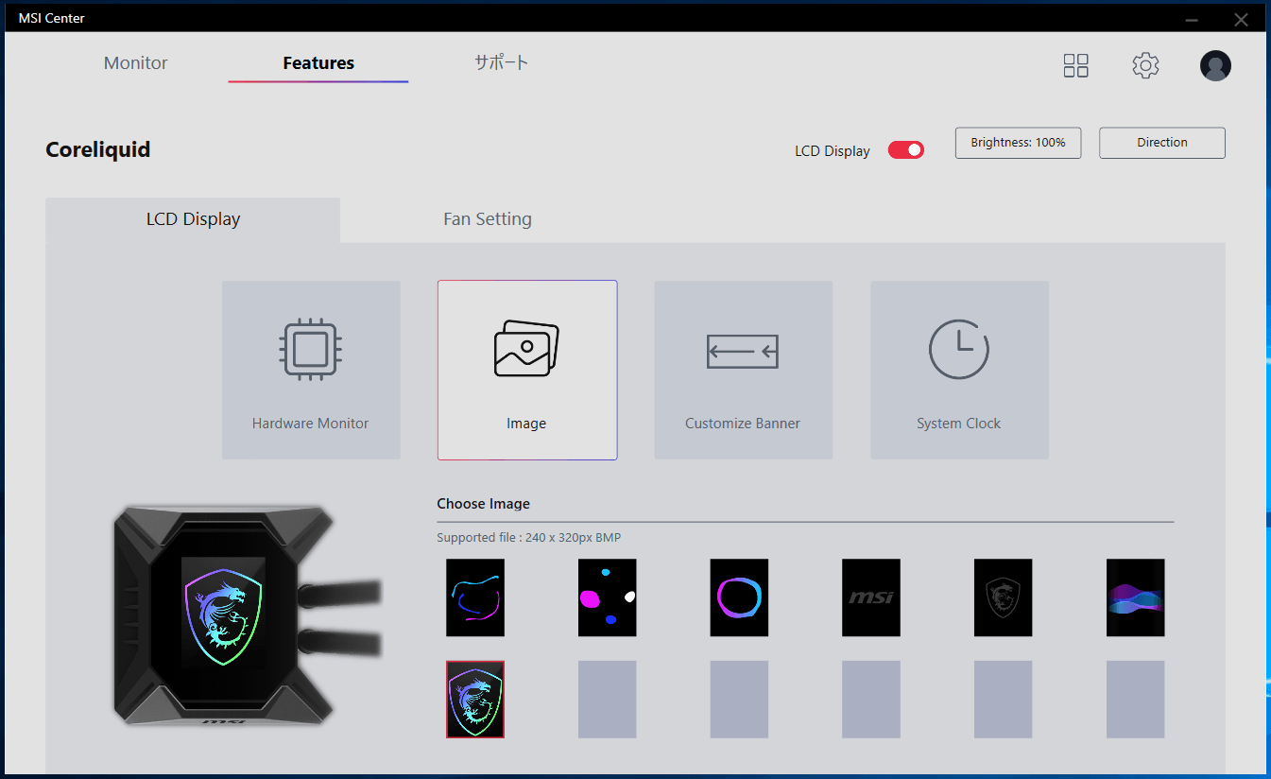Choose the blue-pink squiggle line thumbnail
This screenshot has width=1271, height=779.
[475, 597]
